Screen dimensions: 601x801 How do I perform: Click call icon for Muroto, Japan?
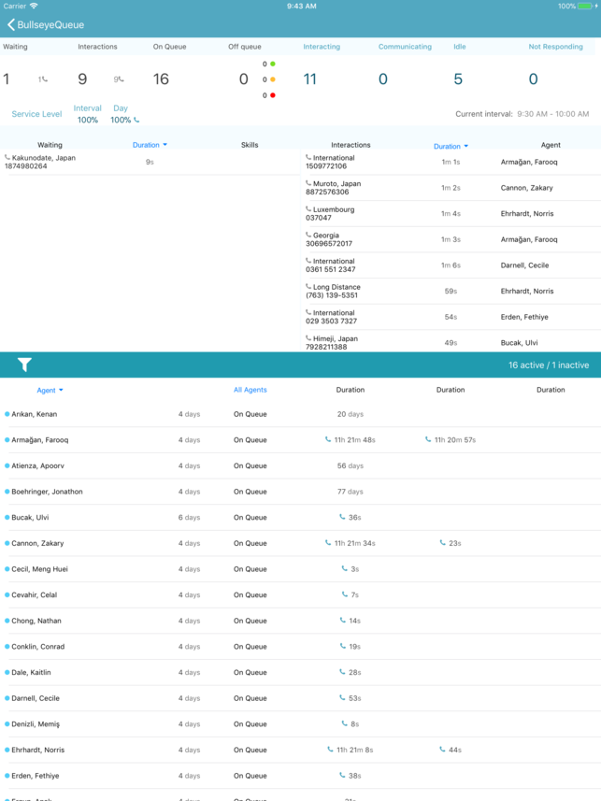[308, 183]
